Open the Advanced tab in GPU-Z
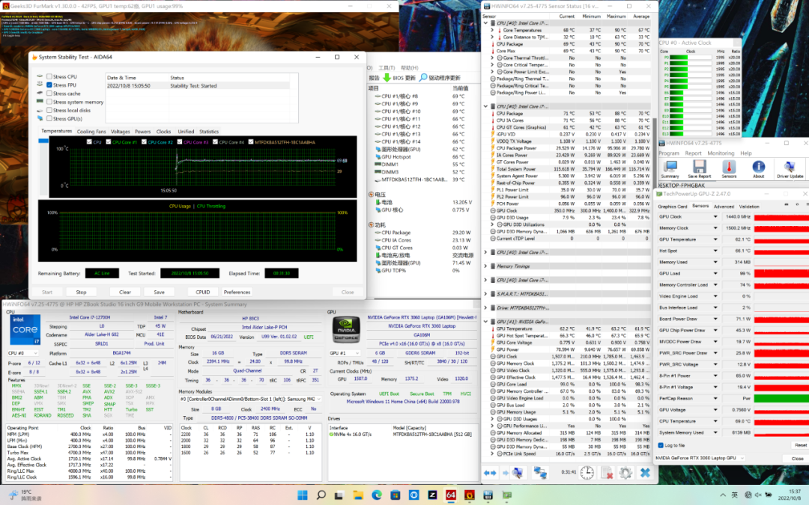 click(x=724, y=206)
